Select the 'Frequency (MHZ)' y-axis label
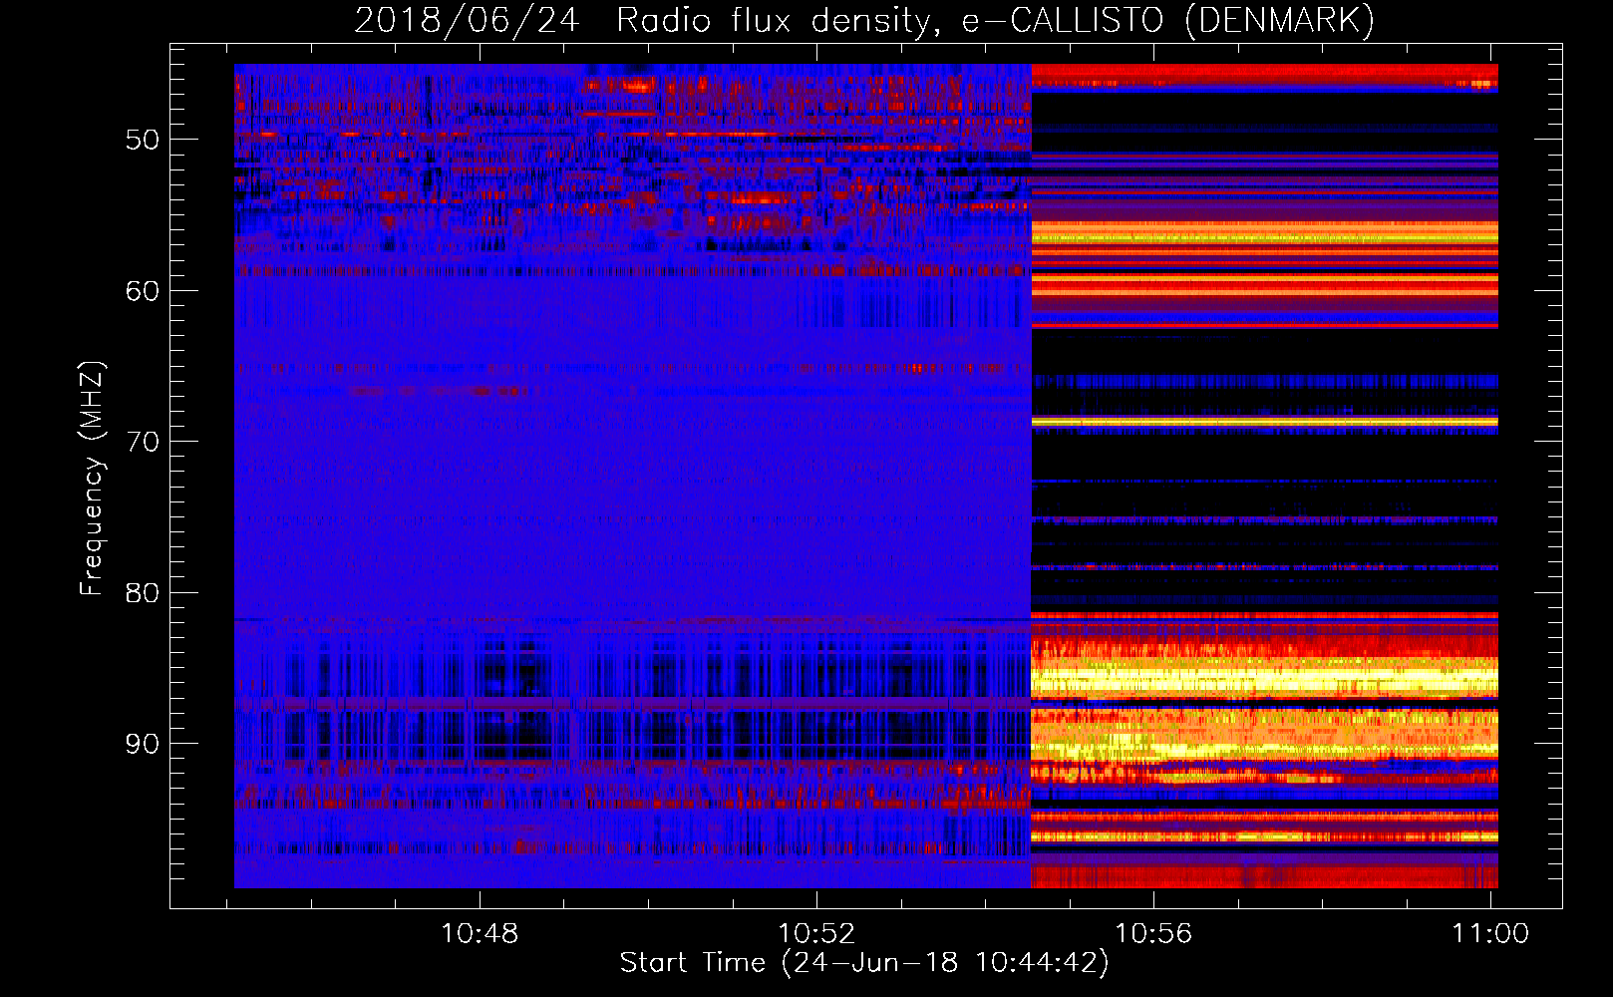Viewport: 1613px width, 997px height. 92,479
